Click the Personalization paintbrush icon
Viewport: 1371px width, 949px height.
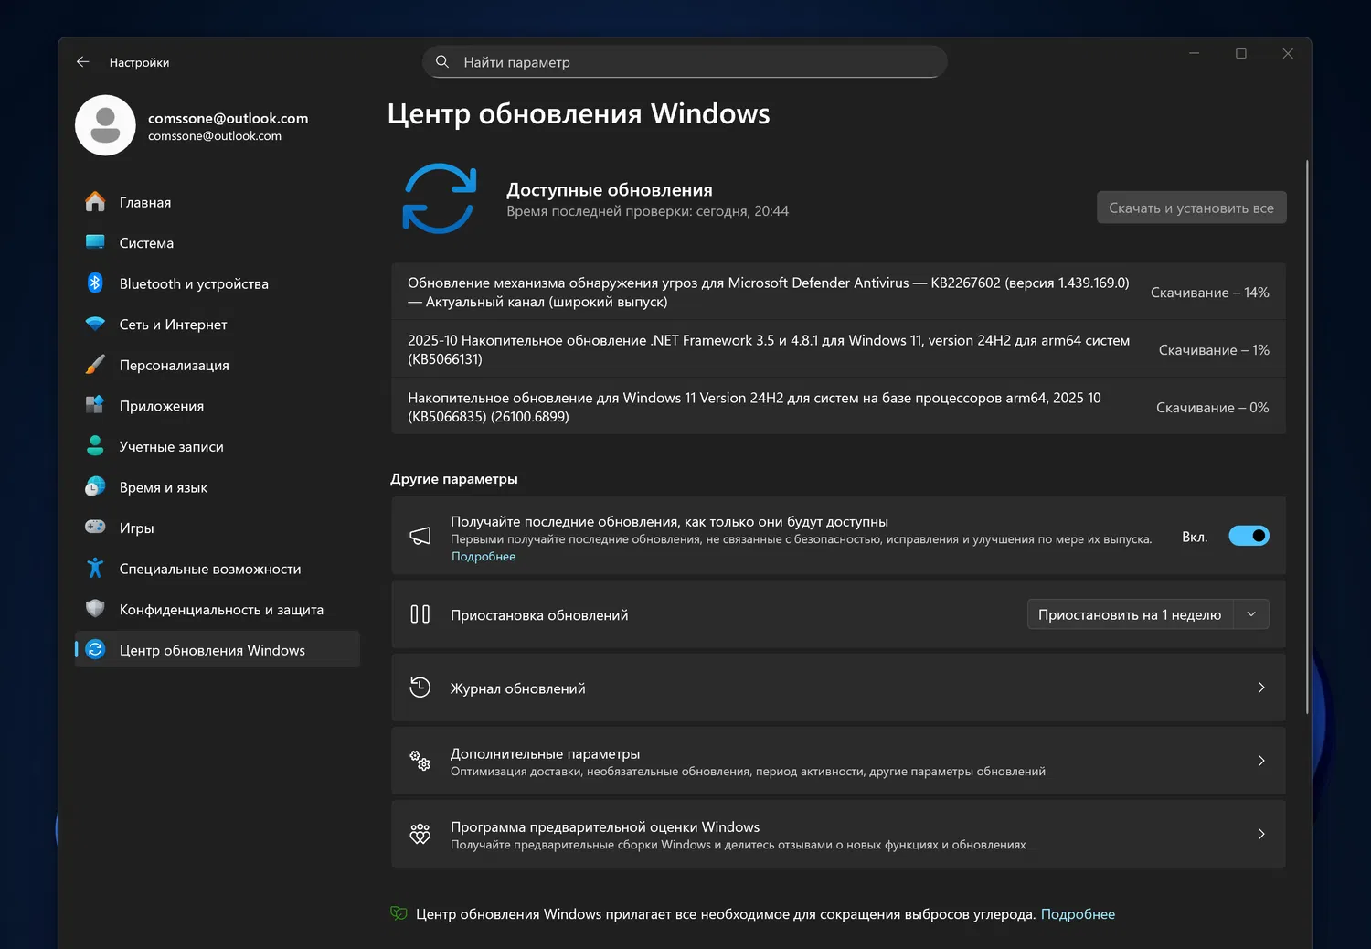coord(95,365)
